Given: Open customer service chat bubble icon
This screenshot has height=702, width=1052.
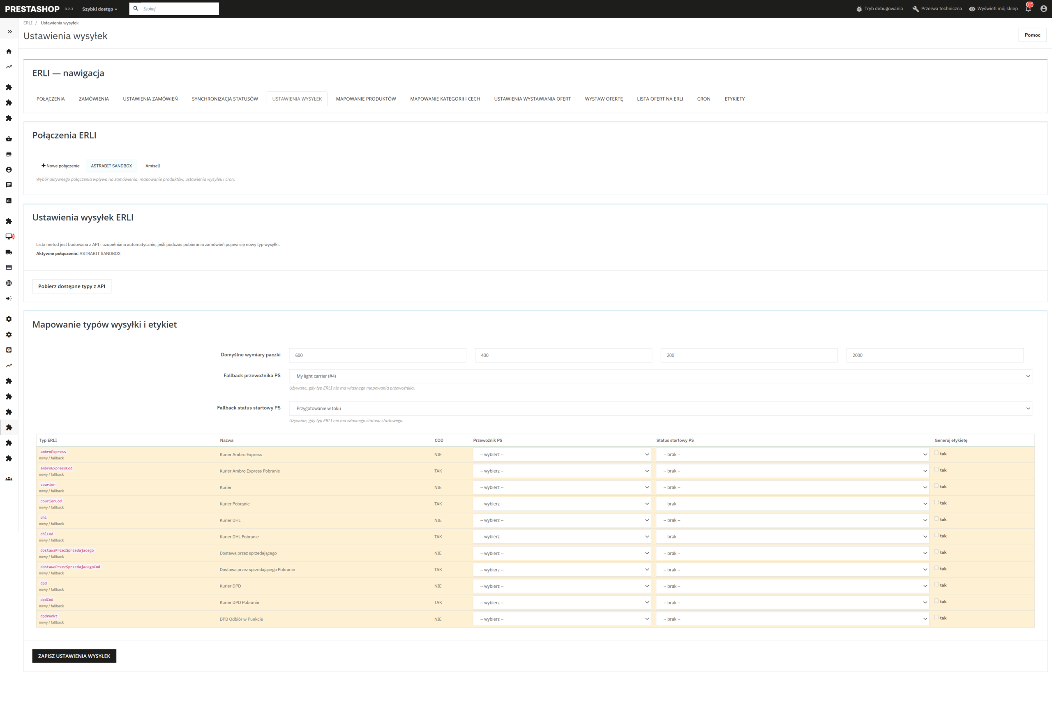Looking at the screenshot, I should (x=9, y=185).
